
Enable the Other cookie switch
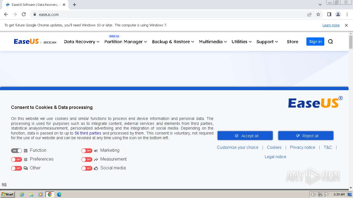click(x=17, y=168)
